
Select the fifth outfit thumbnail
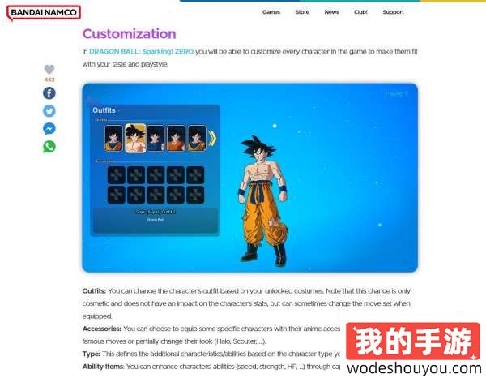click(x=197, y=138)
